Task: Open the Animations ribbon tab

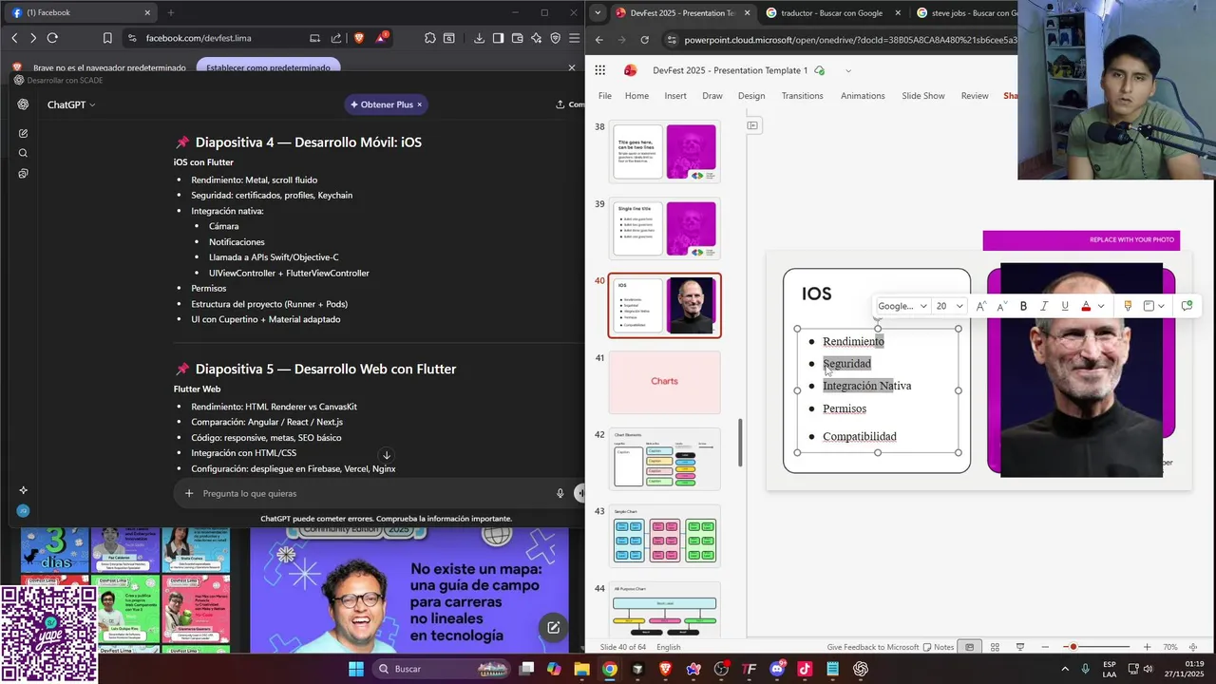Action: (x=863, y=96)
